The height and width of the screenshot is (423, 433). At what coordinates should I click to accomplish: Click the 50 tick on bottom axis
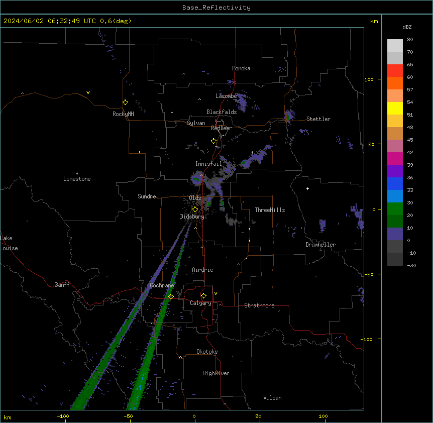258,416
